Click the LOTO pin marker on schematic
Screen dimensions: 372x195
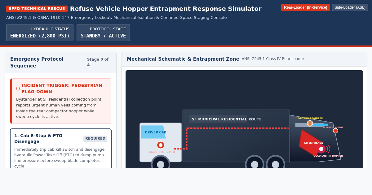(310, 123)
